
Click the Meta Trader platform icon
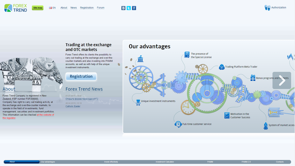point(222,67)
